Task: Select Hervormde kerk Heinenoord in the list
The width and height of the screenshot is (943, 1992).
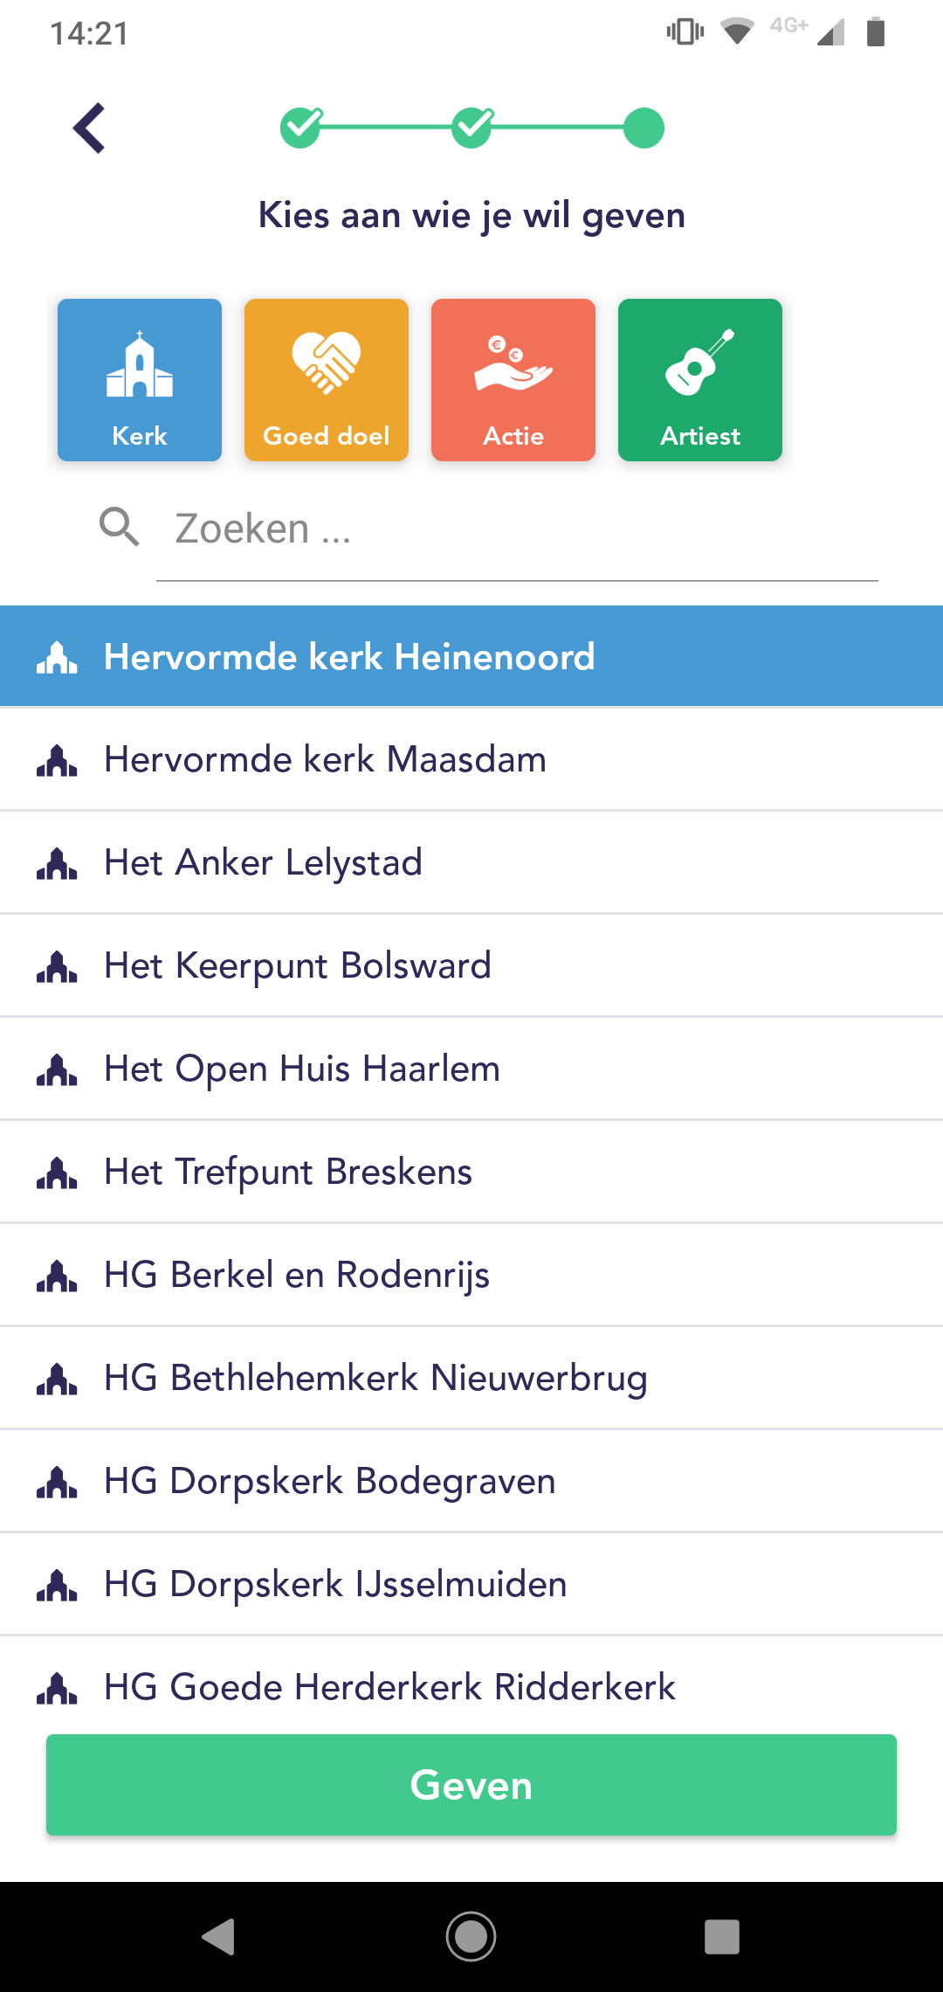Action: [471, 656]
